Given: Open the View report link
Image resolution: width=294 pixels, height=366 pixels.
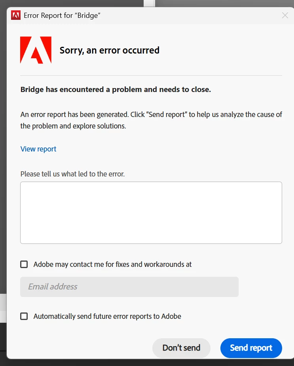Looking at the screenshot, I should [x=38, y=149].
